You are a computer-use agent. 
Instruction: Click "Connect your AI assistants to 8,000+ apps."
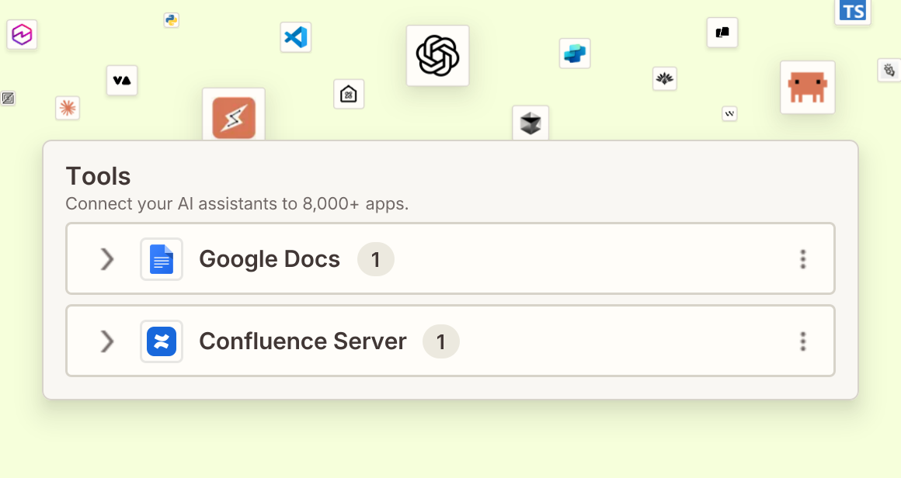click(x=238, y=204)
